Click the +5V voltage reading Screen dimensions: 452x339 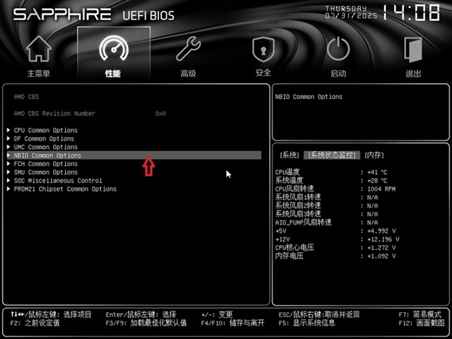pos(381,231)
